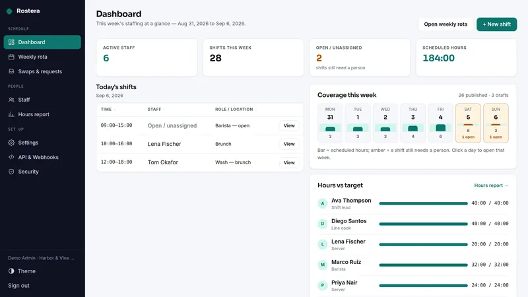Click Priya Nair's 24:00 / 24:00 value
Viewport: 528px width, 297px height.
pyautogui.click(x=490, y=285)
